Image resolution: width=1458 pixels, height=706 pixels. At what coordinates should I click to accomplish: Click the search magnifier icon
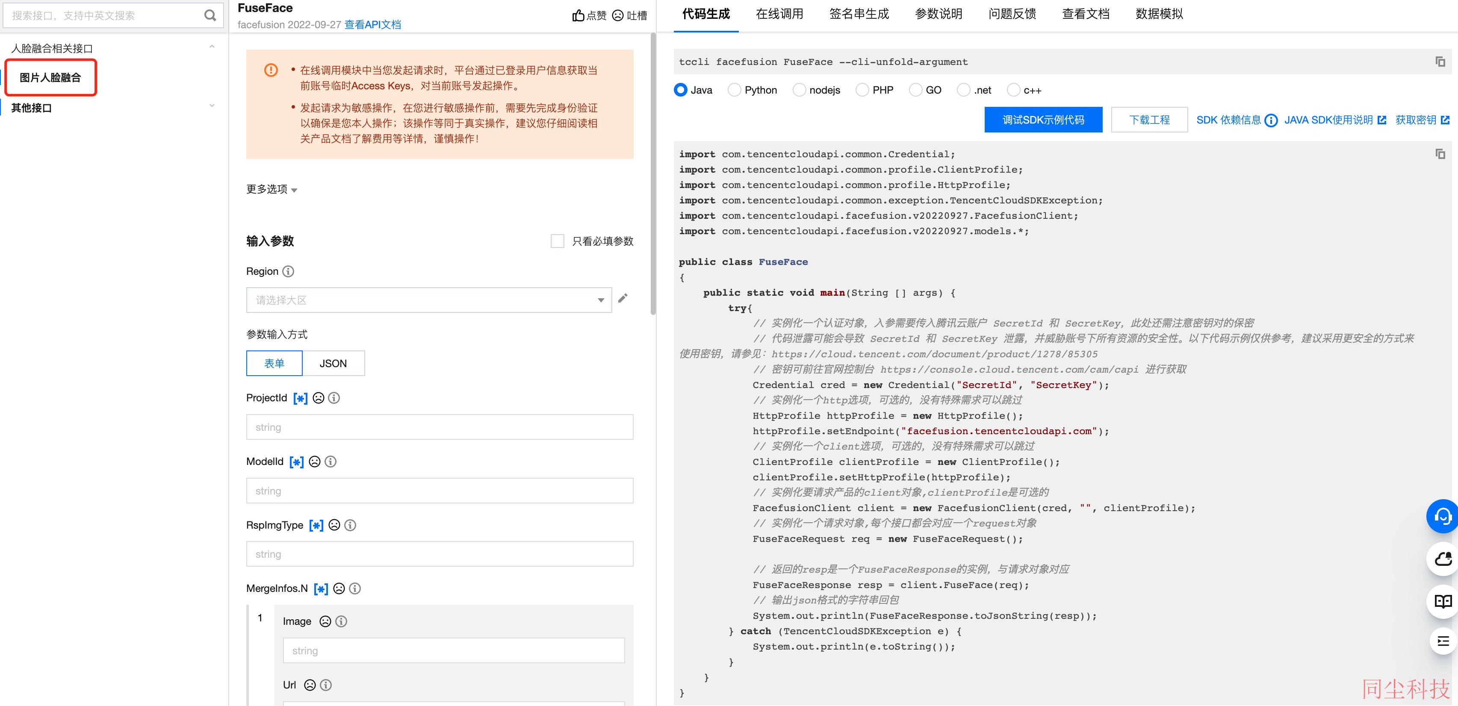point(210,15)
